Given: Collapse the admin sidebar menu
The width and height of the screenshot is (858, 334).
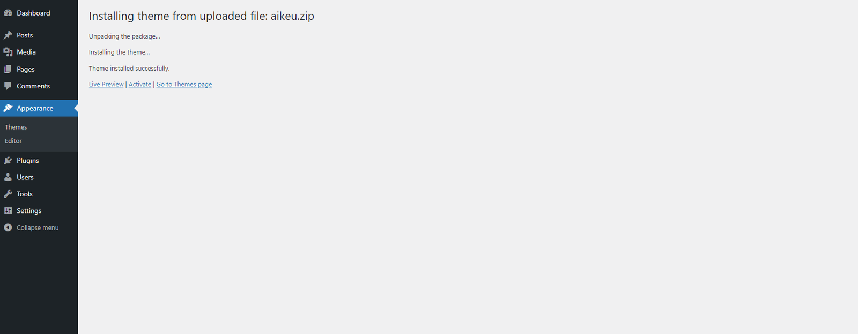Looking at the screenshot, I should tap(31, 227).
